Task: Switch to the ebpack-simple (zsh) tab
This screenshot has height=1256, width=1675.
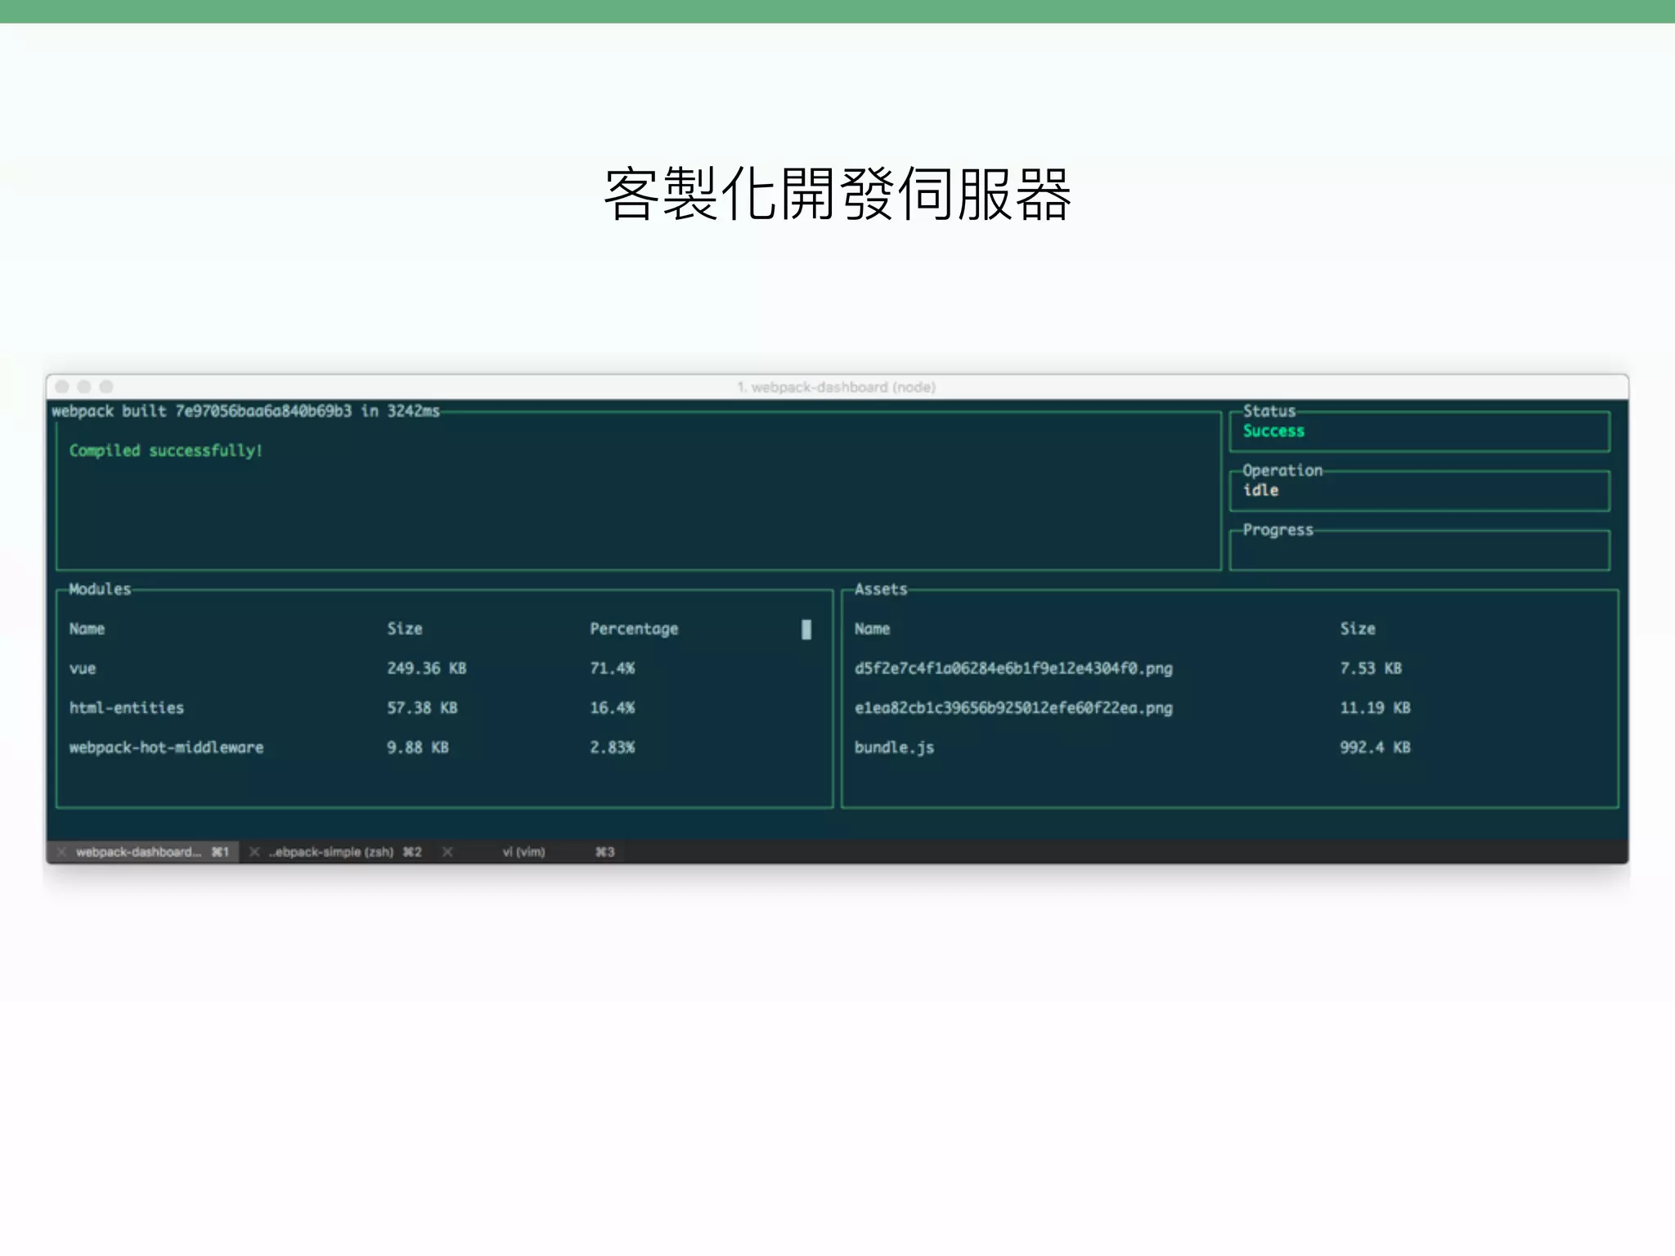Action: click(x=331, y=852)
